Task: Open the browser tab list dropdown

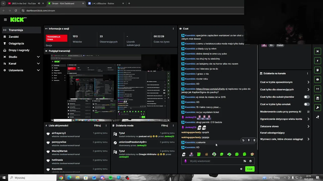Action: (3, 4)
